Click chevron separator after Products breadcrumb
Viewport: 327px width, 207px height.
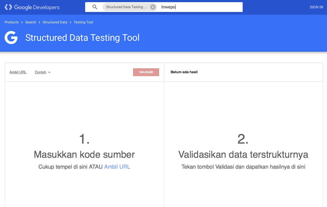22,22
